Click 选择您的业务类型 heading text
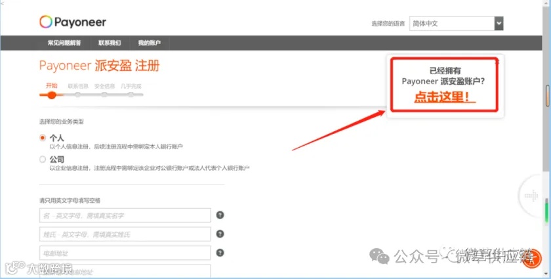The width and height of the screenshot is (551, 279). pyautogui.click(x=62, y=121)
